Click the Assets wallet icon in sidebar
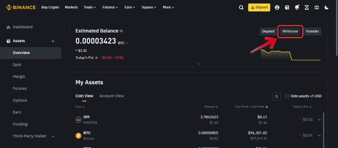Screen dimensions: 338x148 8,41
